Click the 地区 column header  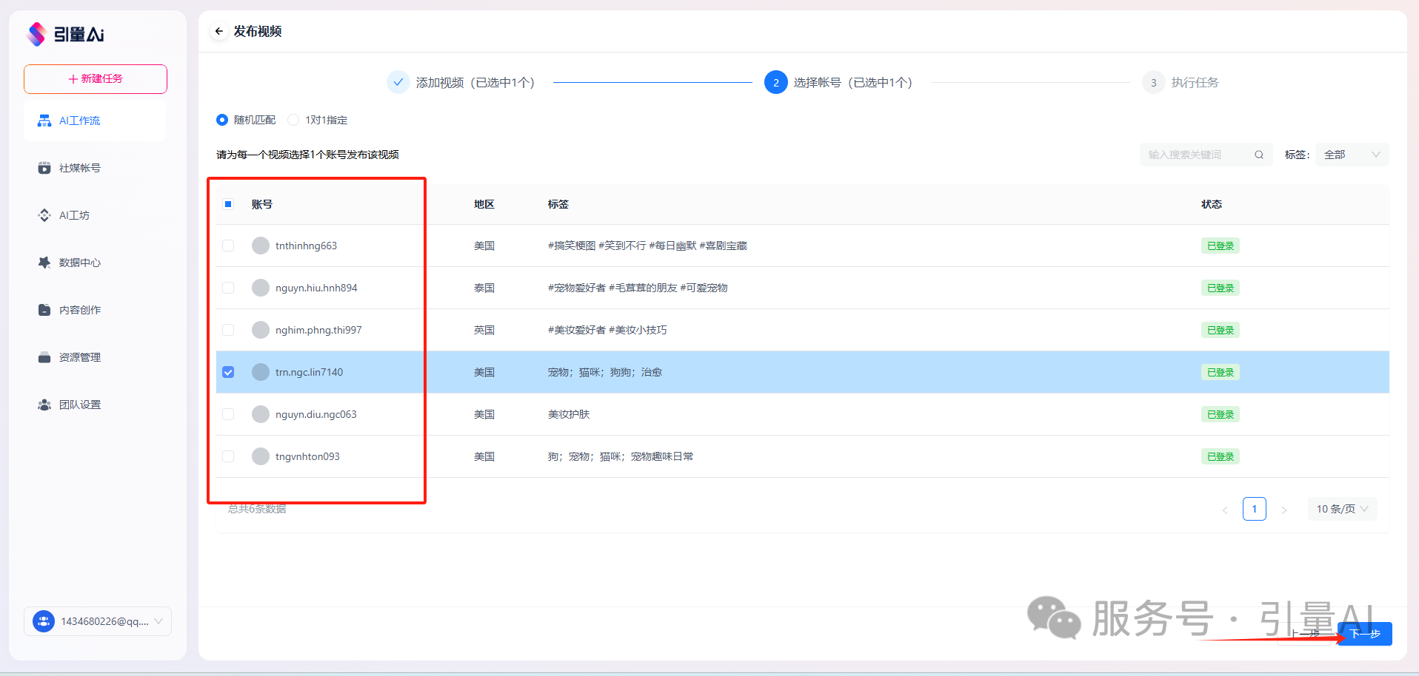(x=484, y=204)
